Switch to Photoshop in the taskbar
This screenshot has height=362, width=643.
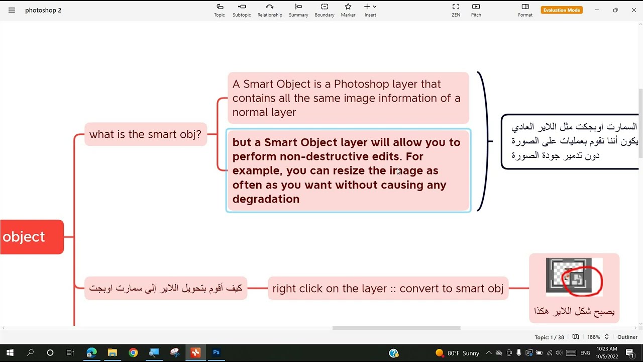[x=216, y=352]
